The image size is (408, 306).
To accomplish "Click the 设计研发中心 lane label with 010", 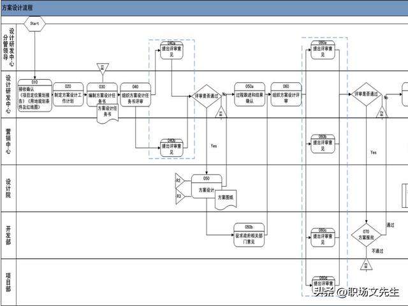I will tap(8, 94).
